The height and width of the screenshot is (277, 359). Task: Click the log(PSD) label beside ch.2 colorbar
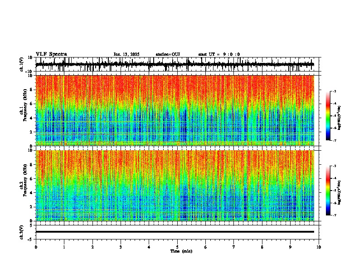(339, 192)
